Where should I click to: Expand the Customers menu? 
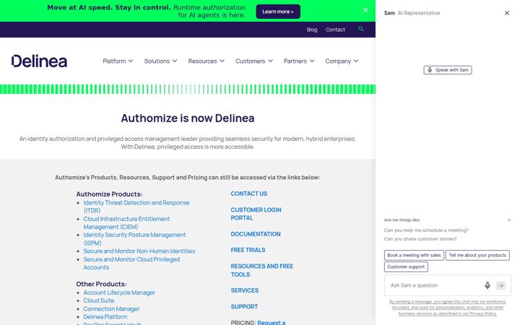pyautogui.click(x=254, y=61)
